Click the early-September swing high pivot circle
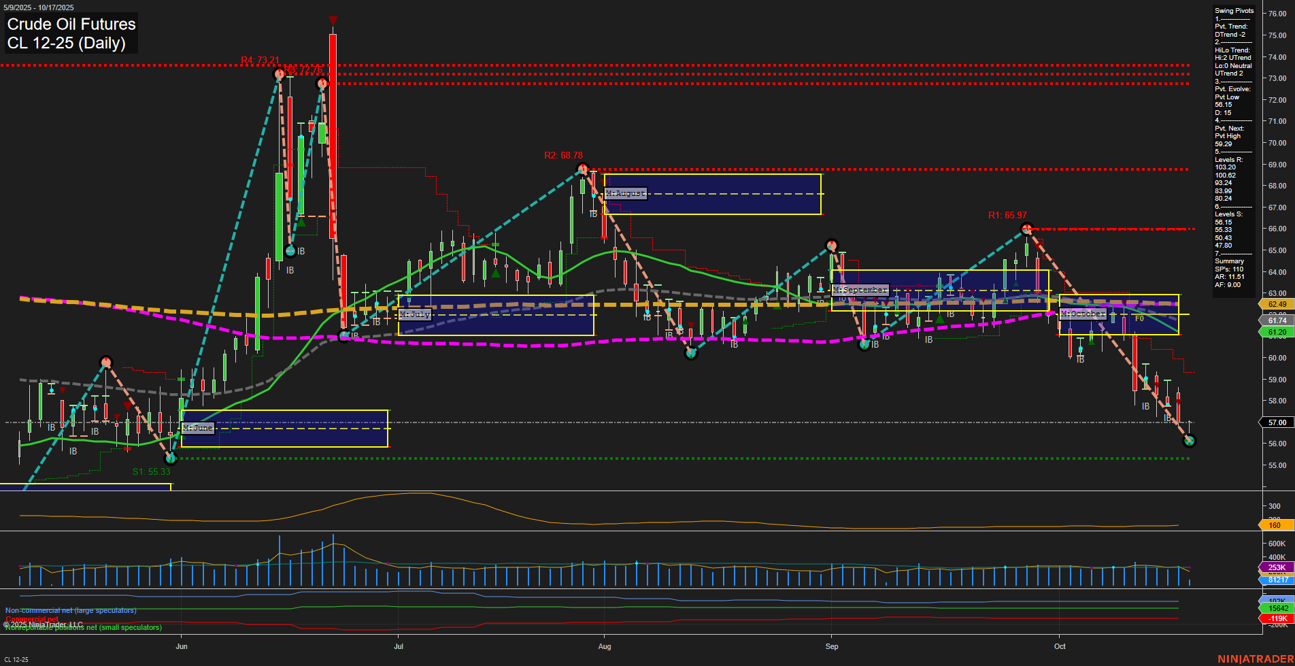Viewport: 1295px width, 666px height. (x=831, y=246)
